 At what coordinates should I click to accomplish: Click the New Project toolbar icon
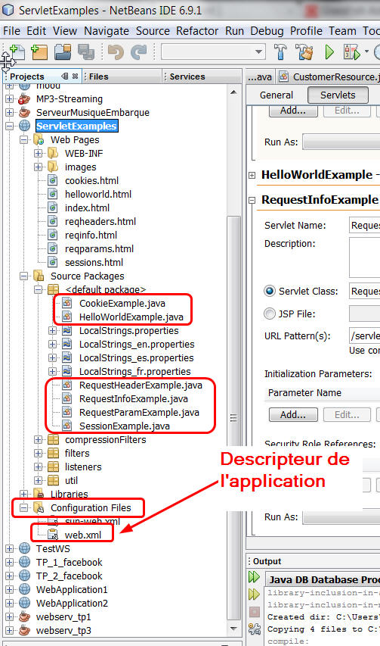39,52
